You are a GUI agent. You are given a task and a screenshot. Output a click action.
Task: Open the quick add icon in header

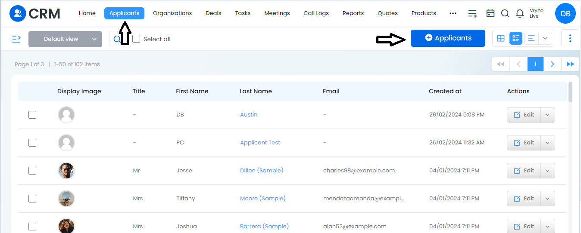tap(472, 13)
